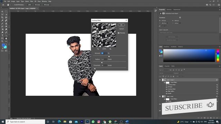Image resolution: width=221 pixels, height=124 pixels.
Task: Open the search icon at top right
Action: pos(210,5)
